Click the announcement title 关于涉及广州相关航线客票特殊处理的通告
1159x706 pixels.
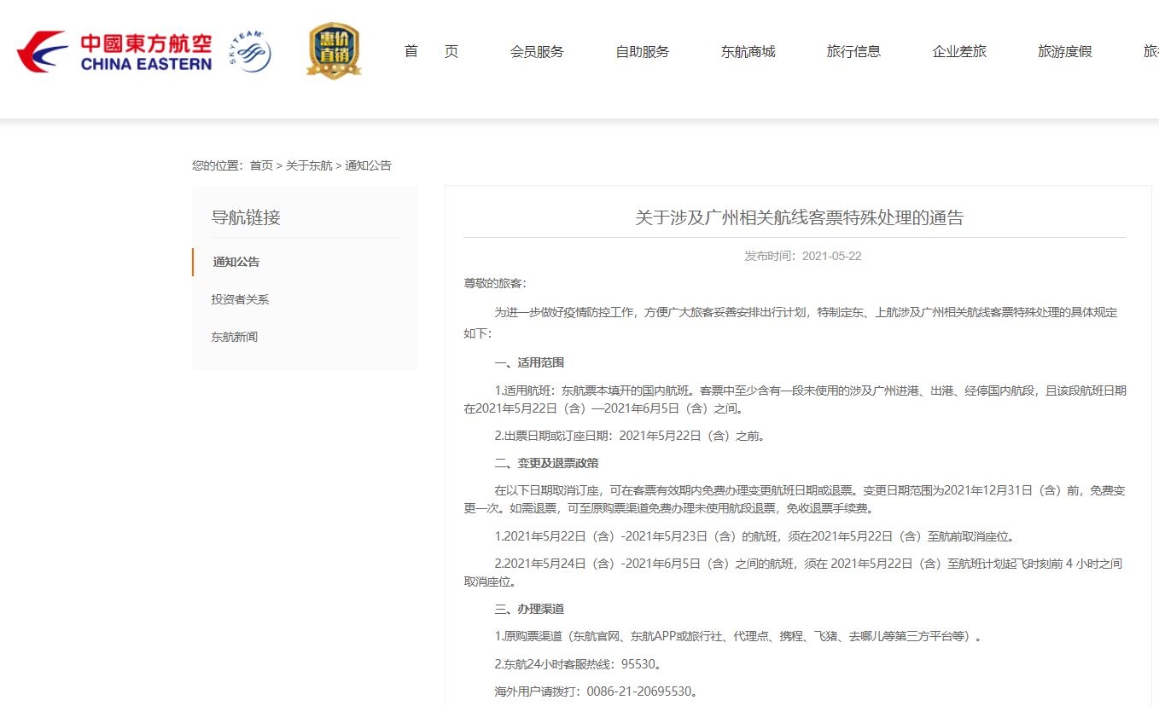pyautogui.click(x=799, y=217)
